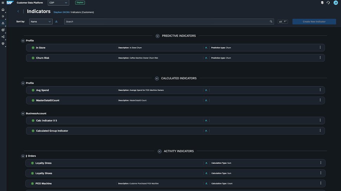Open the three-dot menu for Avg Spend
This screenshot has width=341, height=191.
click(x=320, y=90)
